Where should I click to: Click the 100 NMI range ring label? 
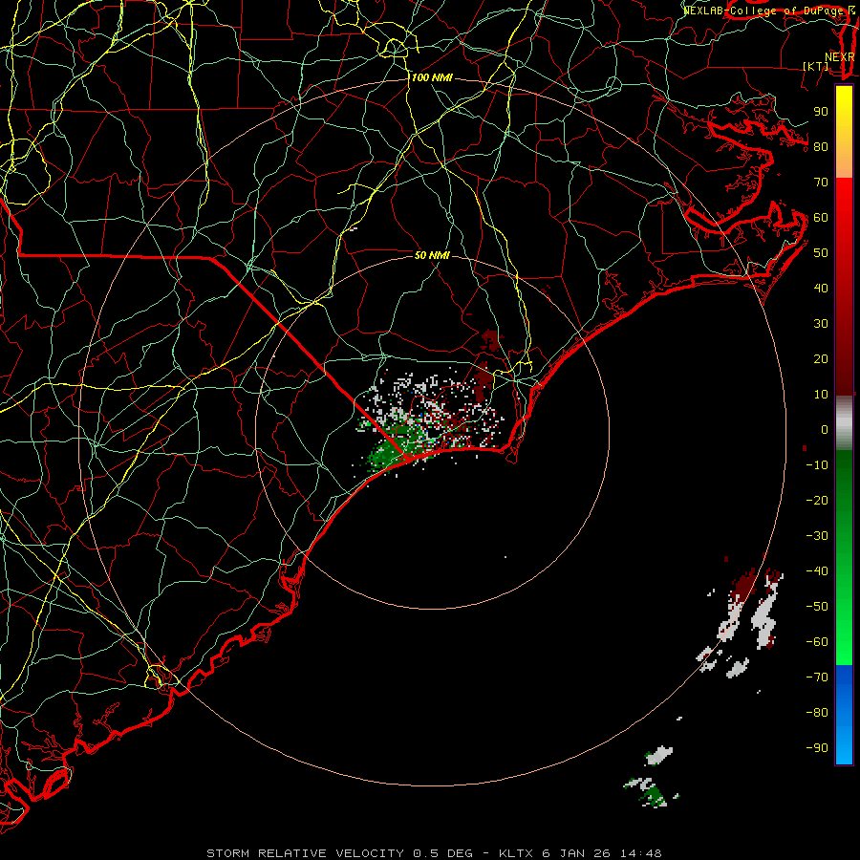(432, 78)
